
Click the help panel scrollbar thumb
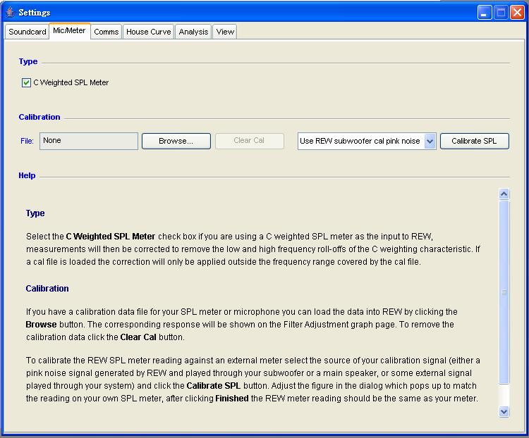pyautogui.click(x=504, y=292)
